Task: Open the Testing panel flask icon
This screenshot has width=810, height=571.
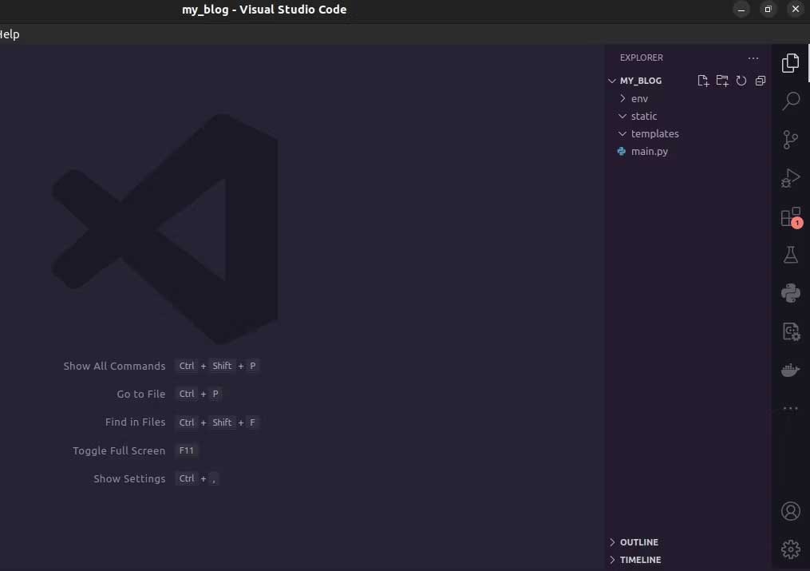Action: point(790,255)
